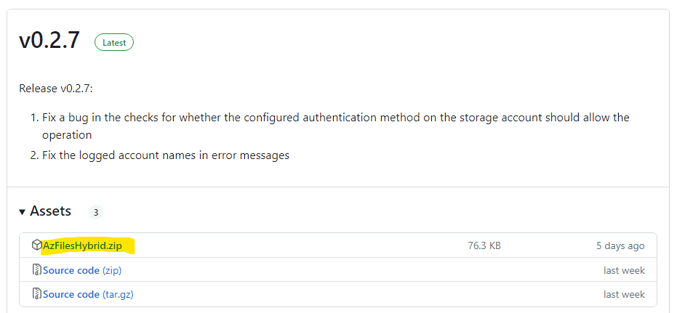Screen dimensions: 677x313
Task: Click the archive icon beside Source code (tar.gz)
Action: coord(37,294)
